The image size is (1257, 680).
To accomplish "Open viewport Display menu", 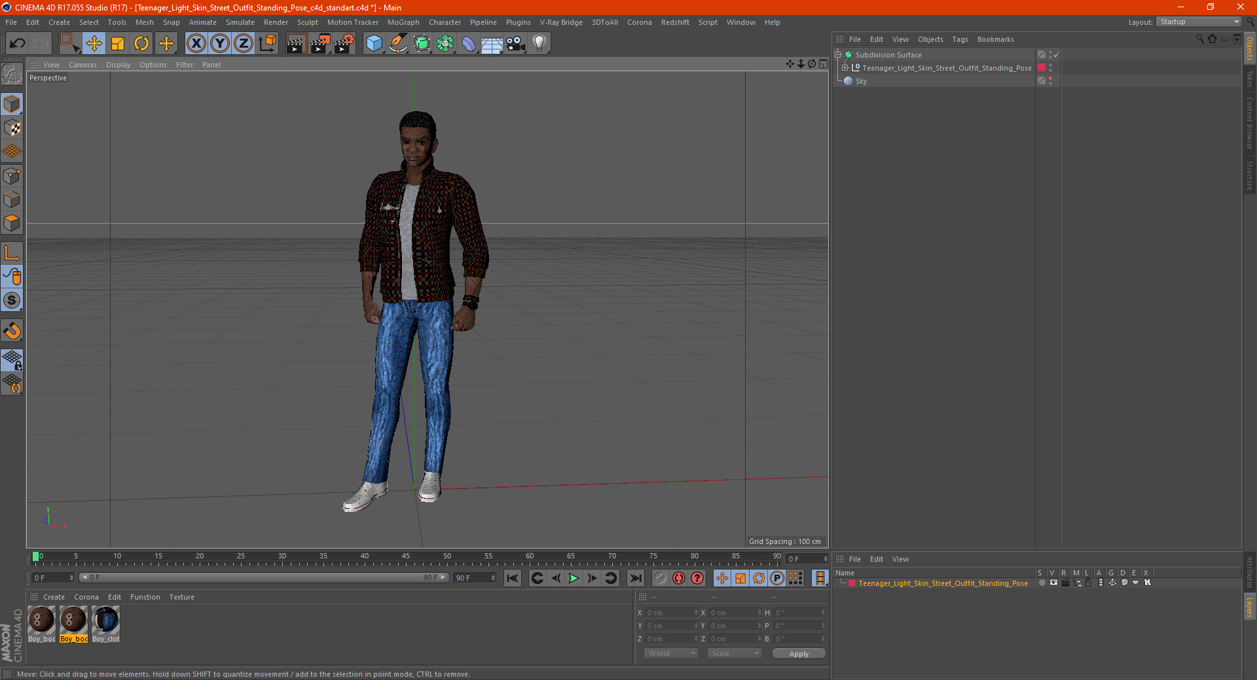I will pos(118,65).
